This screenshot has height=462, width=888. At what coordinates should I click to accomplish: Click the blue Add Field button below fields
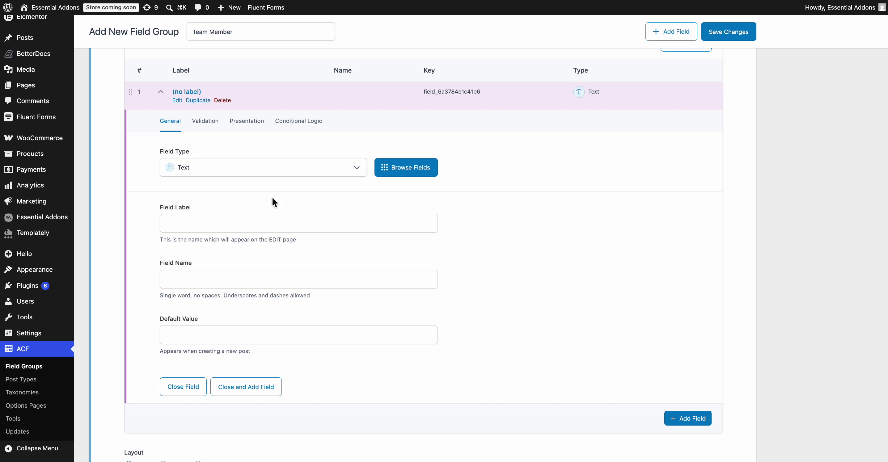tap(688, 418)
